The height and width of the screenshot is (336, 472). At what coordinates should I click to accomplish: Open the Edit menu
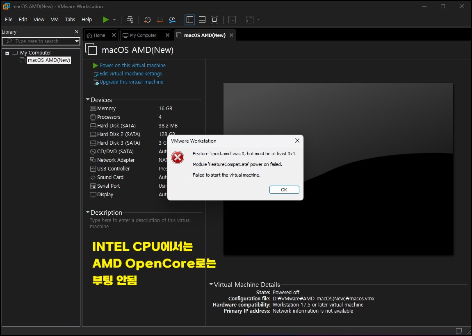click(23, 20)
